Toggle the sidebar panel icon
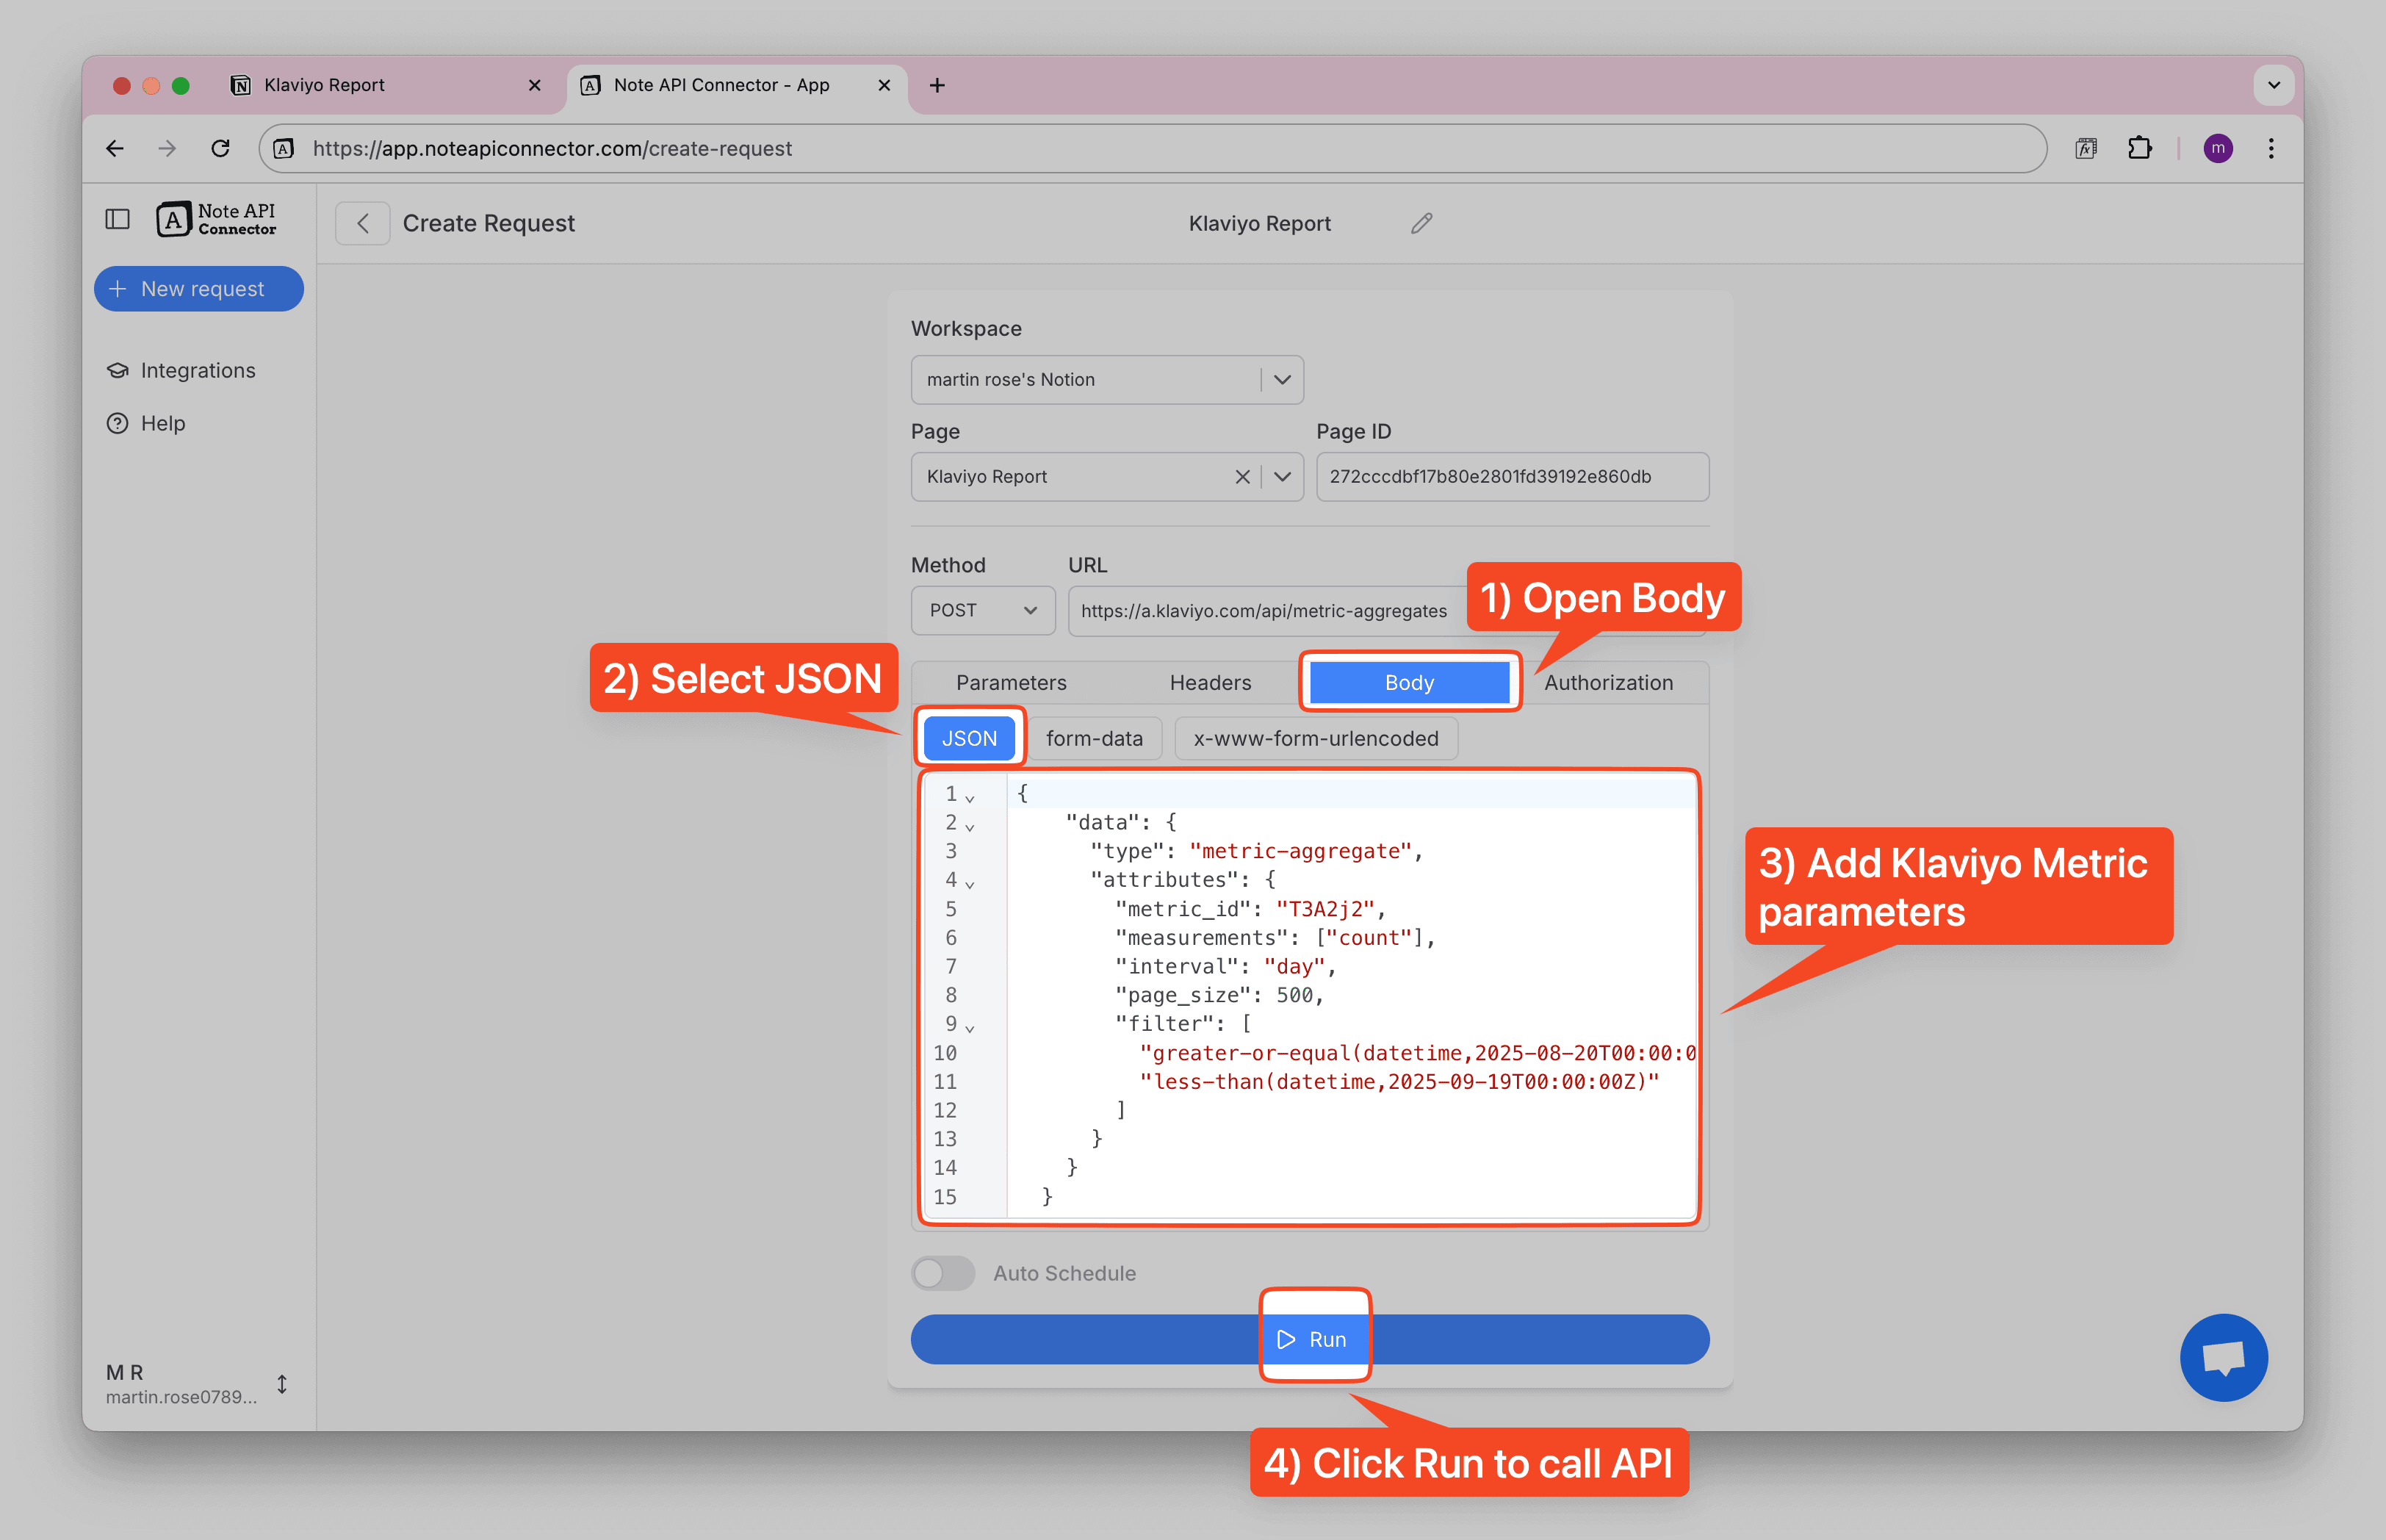The height and width of the screenshot is (1540, 2386). [x=117, y=219]
